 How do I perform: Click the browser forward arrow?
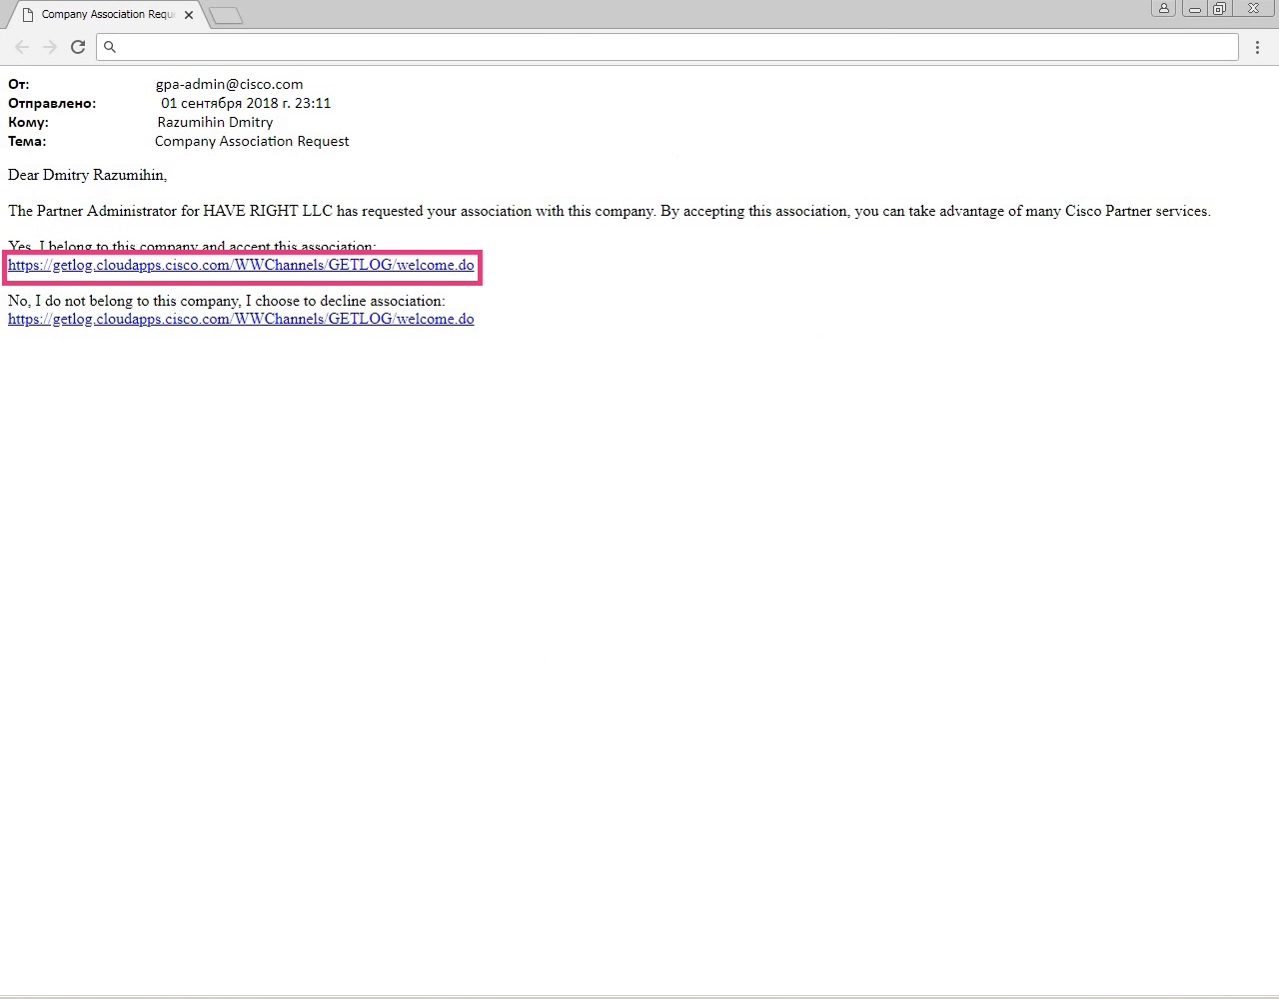(x=50, y=47)
